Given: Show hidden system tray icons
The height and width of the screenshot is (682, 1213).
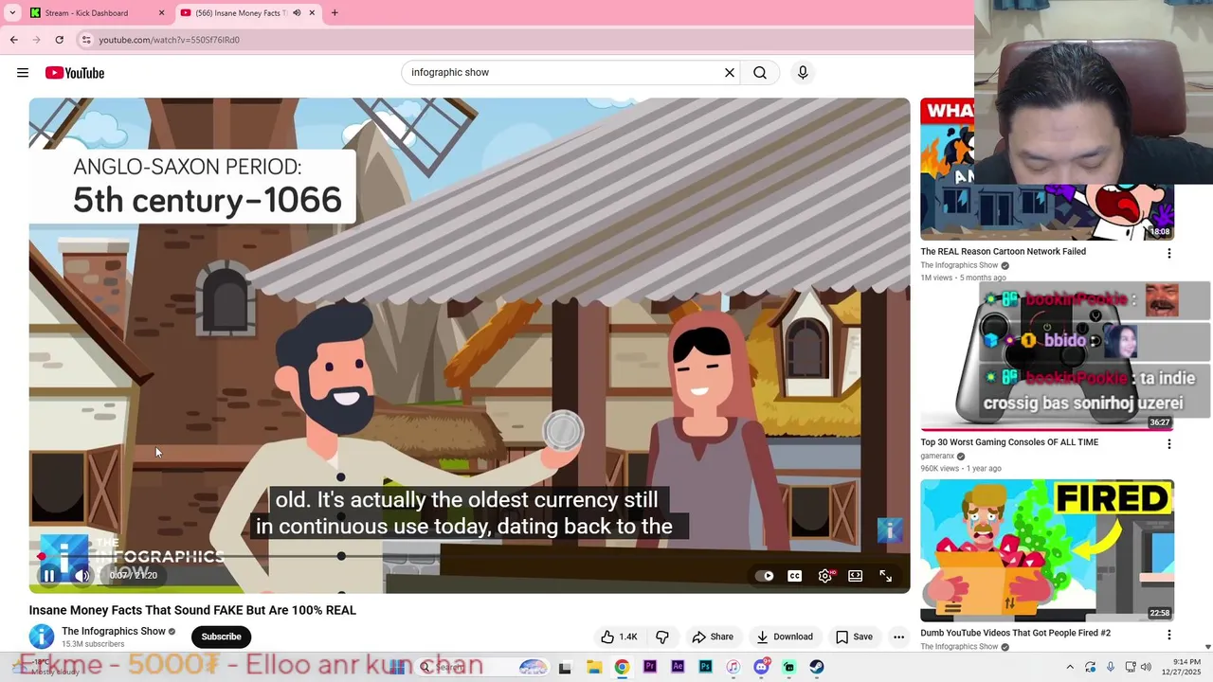Looking at the screenshot, I should click(1070, 667).
